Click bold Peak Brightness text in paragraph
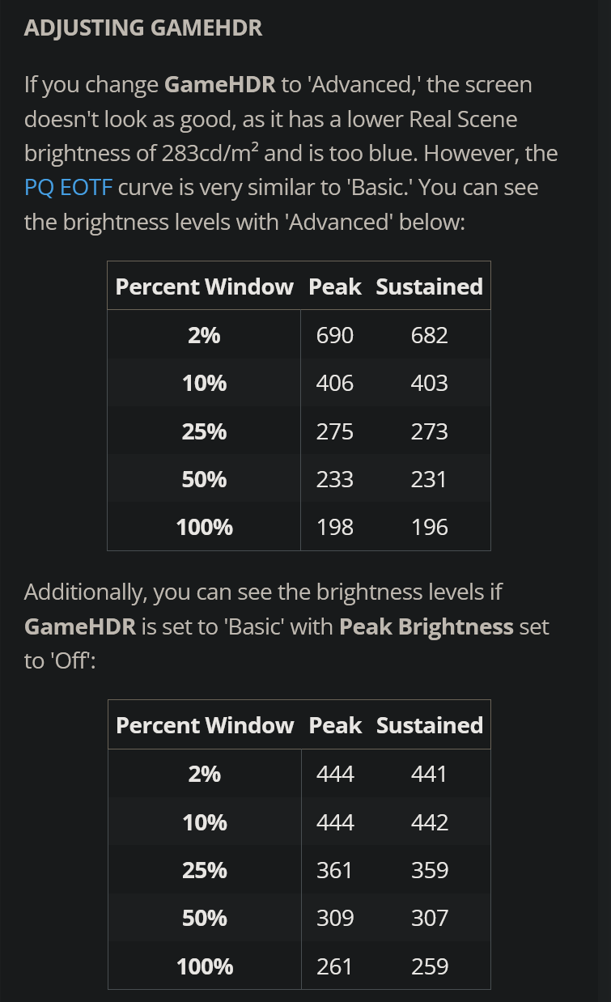Viewport: 611px width, 1002px height. [x=426, y=626]
